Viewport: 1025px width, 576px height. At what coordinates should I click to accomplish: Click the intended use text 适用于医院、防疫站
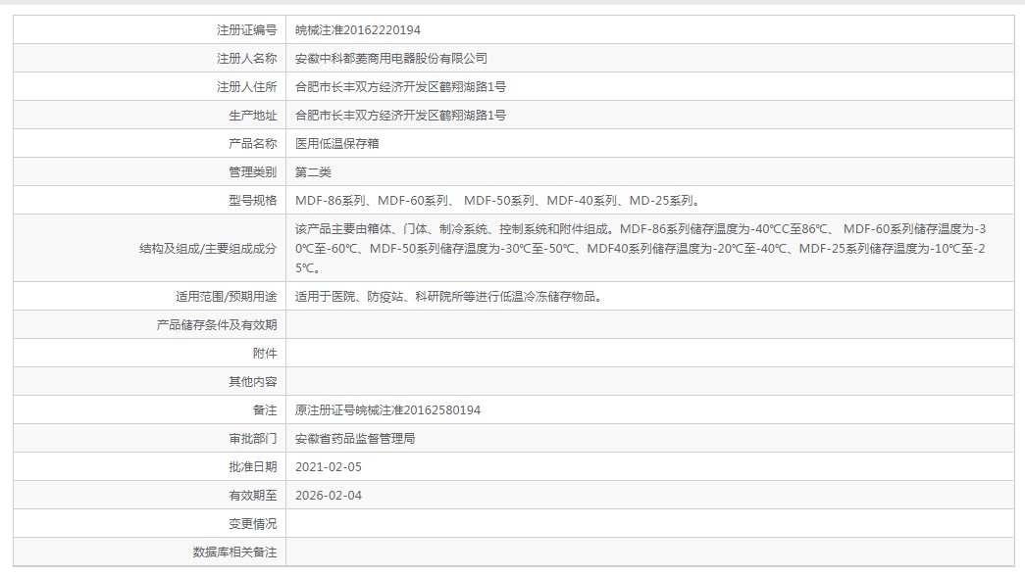[x=448, y=297]
